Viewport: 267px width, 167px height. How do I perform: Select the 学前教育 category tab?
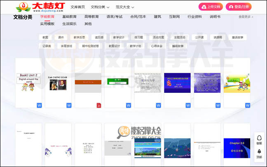(47, 16)
